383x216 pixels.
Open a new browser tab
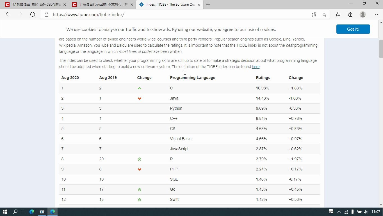(208, 4)
